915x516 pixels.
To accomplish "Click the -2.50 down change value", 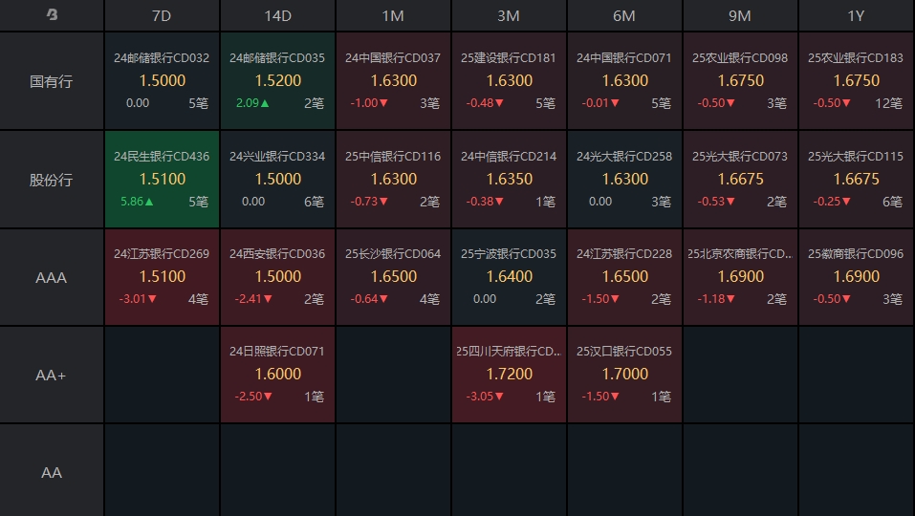I will click(253, 397).
